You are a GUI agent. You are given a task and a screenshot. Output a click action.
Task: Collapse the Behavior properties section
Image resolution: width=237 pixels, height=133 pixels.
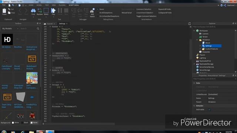[194, 106]
